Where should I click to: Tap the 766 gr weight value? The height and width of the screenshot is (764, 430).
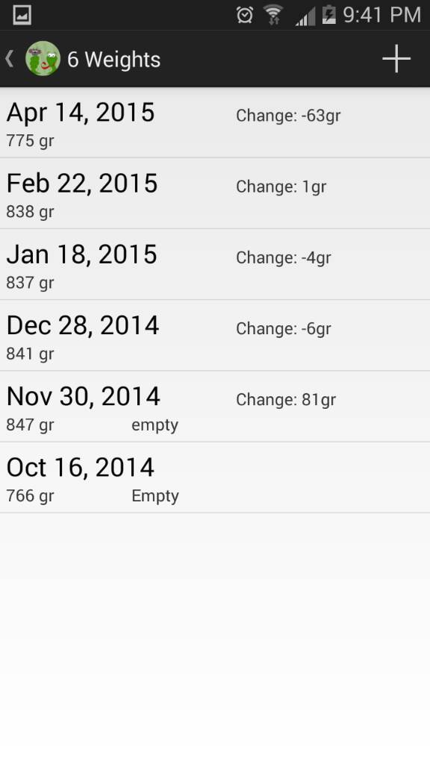tap(30, 496)
